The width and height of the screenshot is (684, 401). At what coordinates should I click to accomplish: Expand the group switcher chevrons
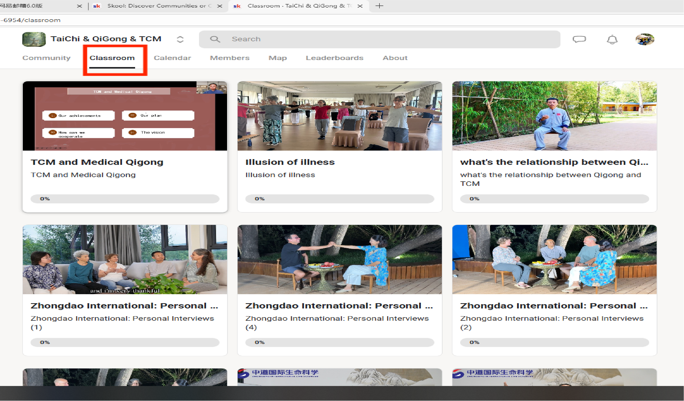(180, 39)
